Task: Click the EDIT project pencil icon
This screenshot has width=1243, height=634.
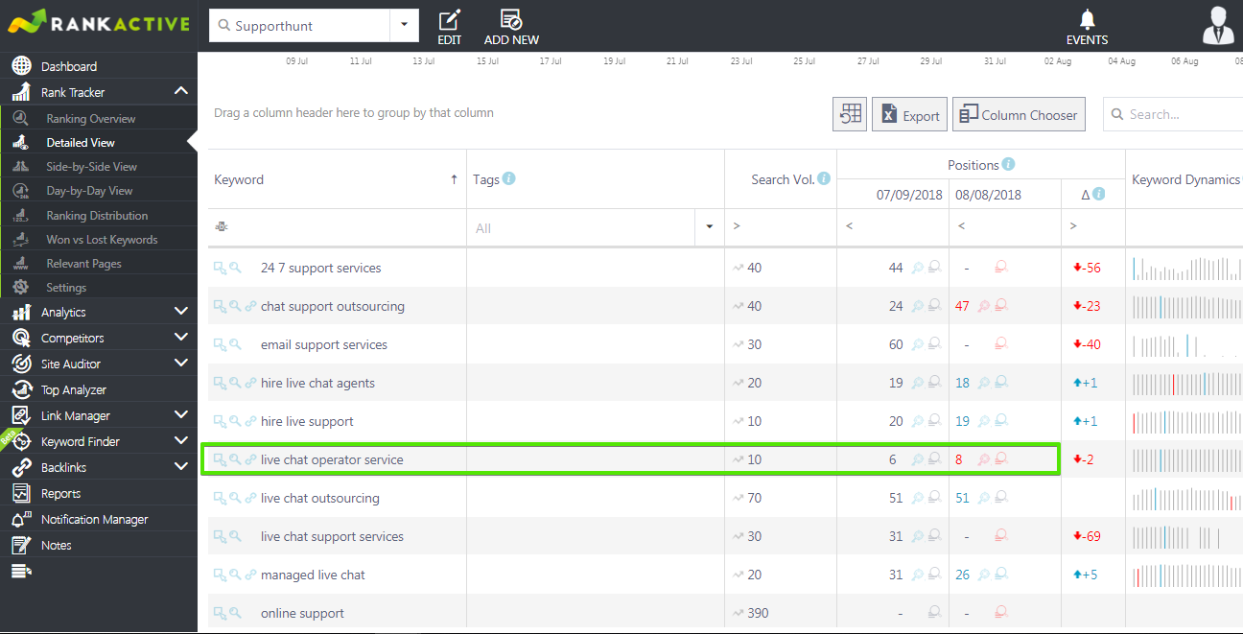Action: pyautogui.click(x=449, y=19)
